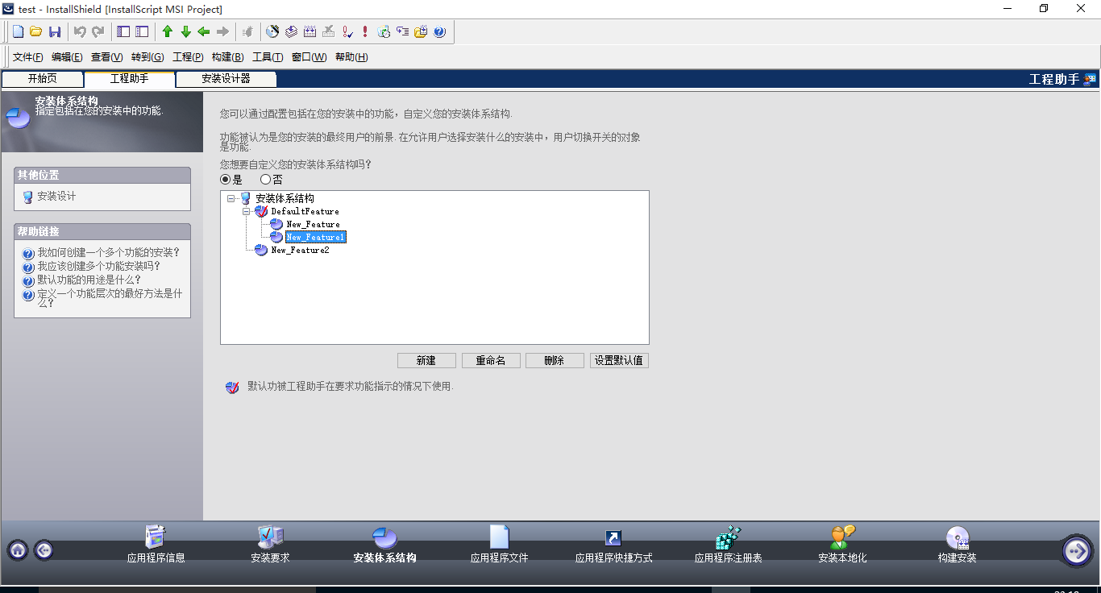Open the 安装要求 step icon
The height and width of the screenshot is (593, 1101).
(x=270, y=538)
